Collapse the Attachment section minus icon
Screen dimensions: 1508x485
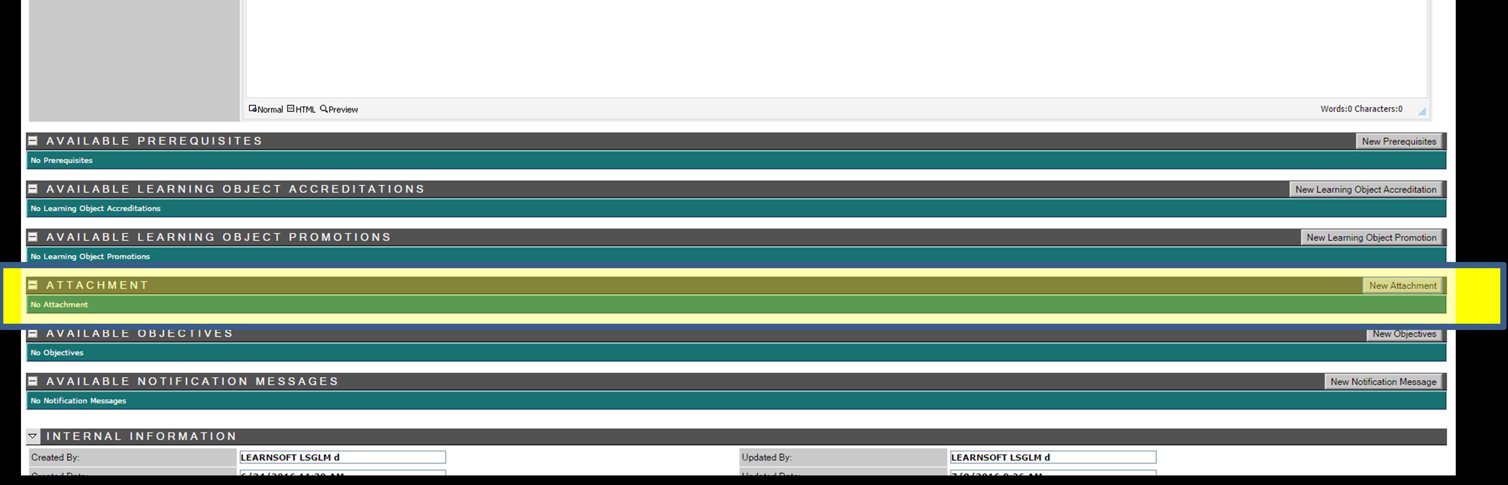[x=33, y=285]
